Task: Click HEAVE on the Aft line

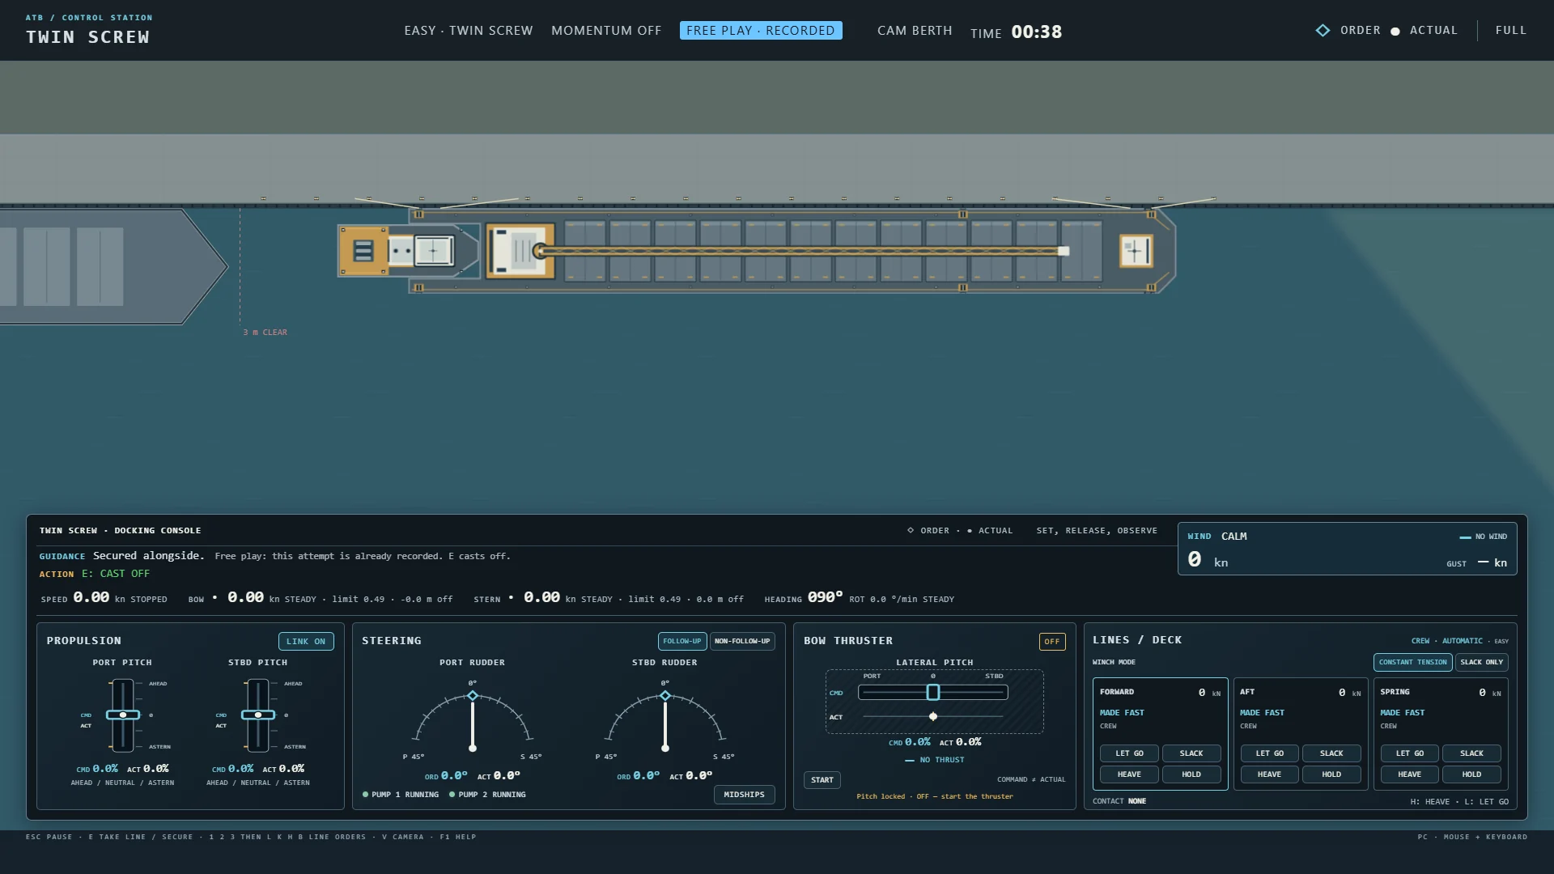Action: [x=1269, y=774]
